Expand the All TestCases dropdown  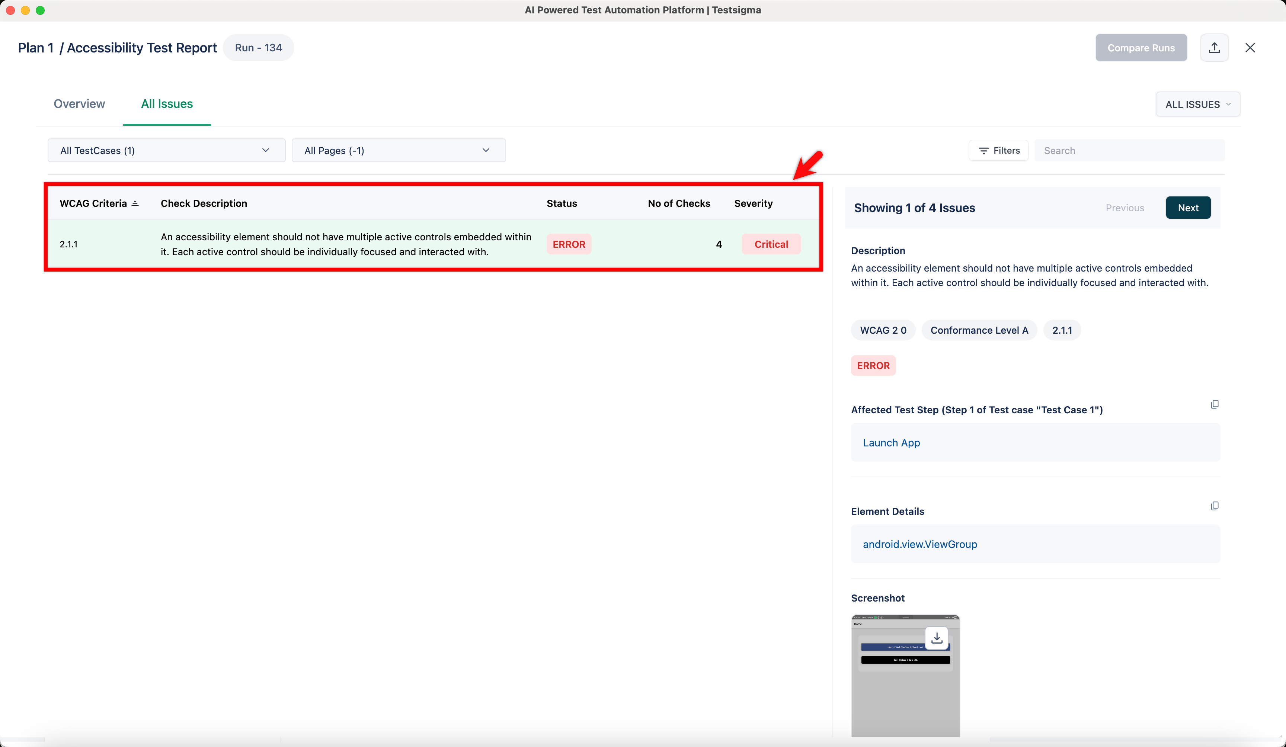[x=166, y=151]
